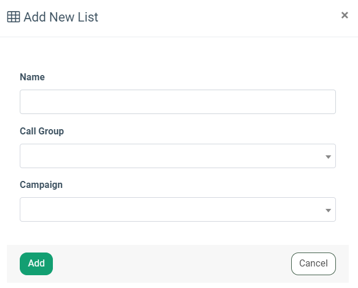The width and height of the screenshot is (358, 288).
Task: Dismiss dialog using the X icon
Action: pyautogui.click(x=344, y=15)
